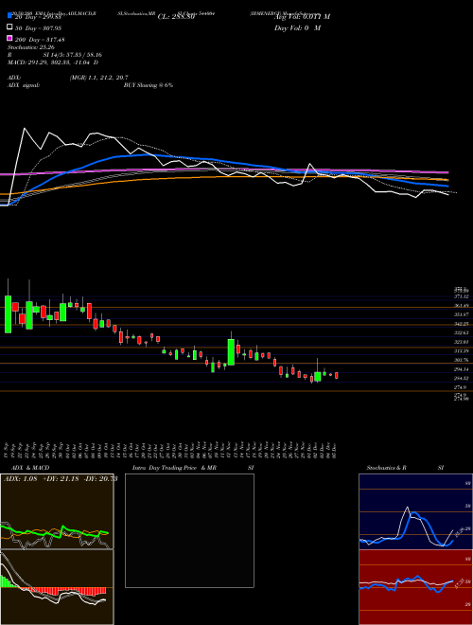The height and width of the screenshot is (625, 473).
Task: Click the 303.76 price axis label
Action: point(461,360)
